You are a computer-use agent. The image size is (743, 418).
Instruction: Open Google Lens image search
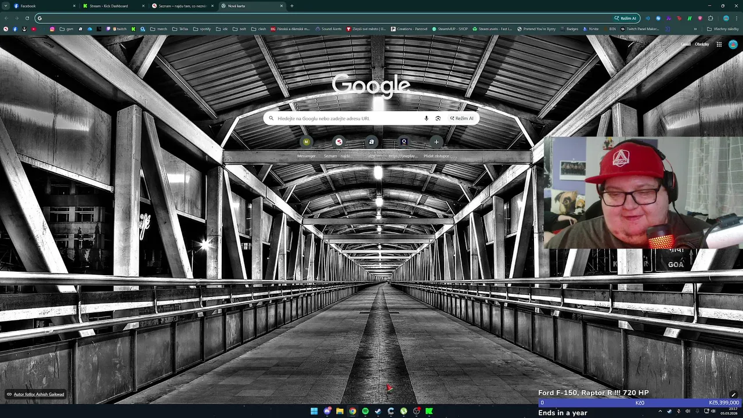tap(438, 118)
